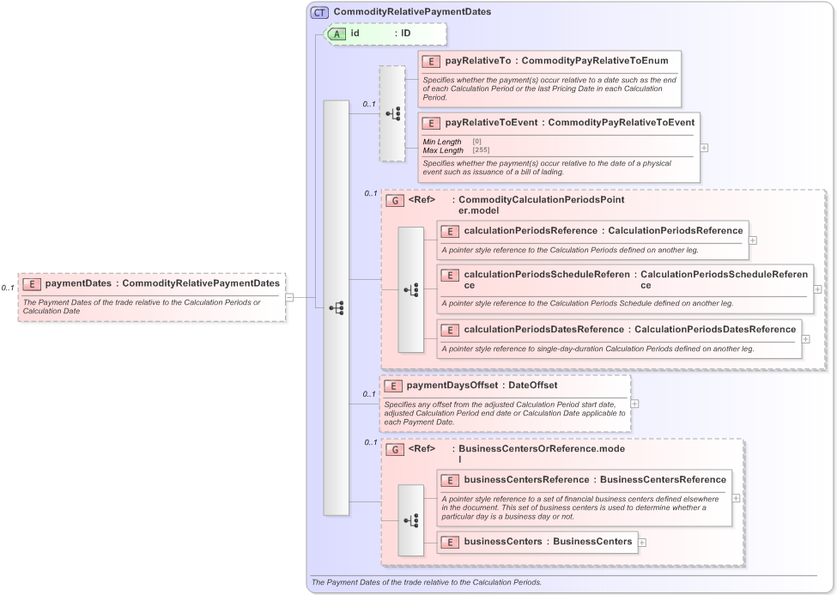Click the choice symbol inside BusinessCentersOrReference group
This screenshot has height=595, width=837.
click(x=411, y=520)
